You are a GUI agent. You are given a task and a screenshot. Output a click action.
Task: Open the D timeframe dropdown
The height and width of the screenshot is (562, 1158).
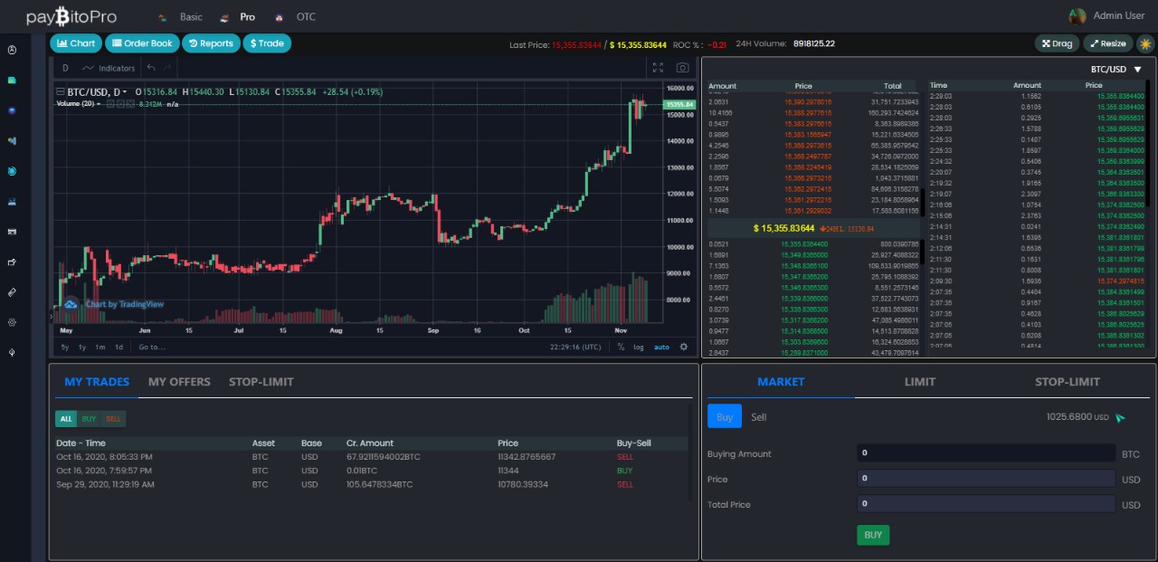65,68
